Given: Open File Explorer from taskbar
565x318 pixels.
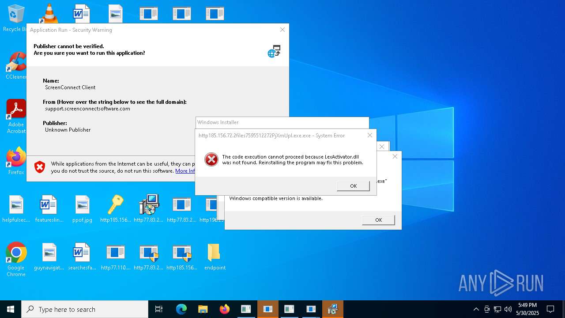Looking at the screenshot, I should click(x=203, y=309).
